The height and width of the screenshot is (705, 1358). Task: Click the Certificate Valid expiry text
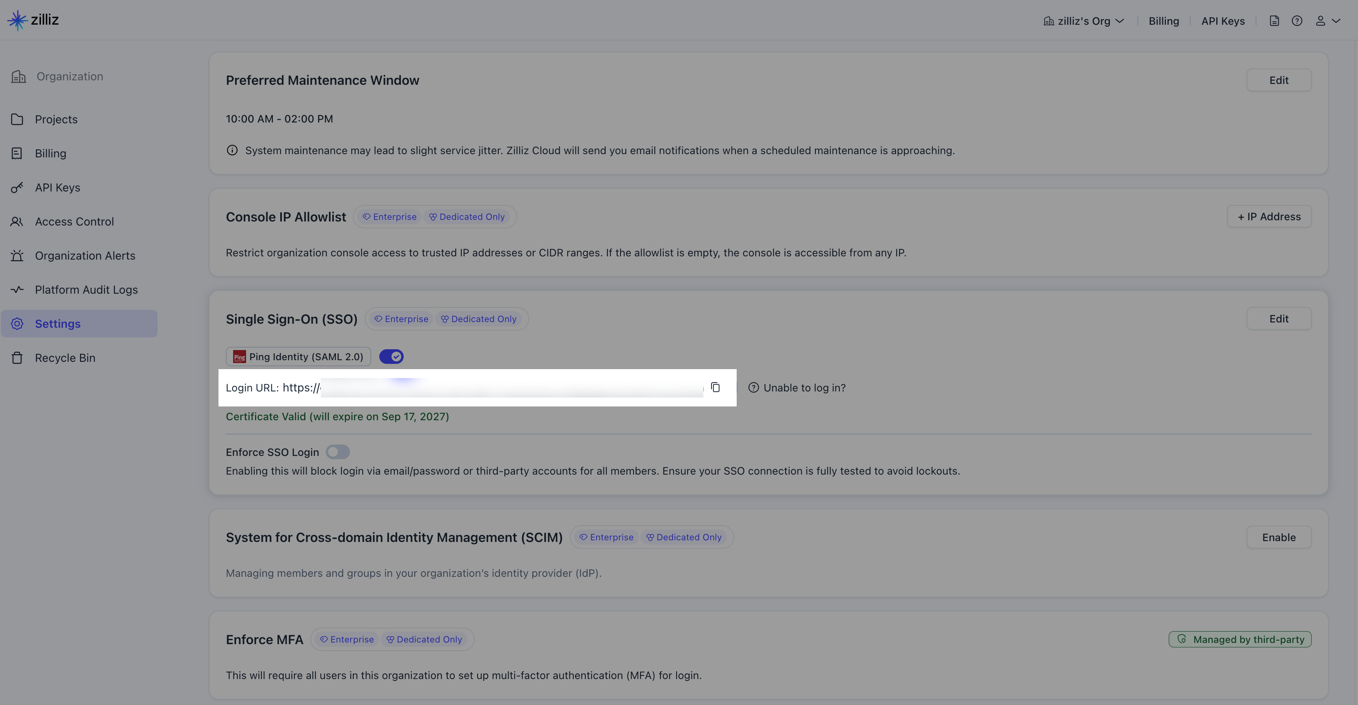coord(337,417)
